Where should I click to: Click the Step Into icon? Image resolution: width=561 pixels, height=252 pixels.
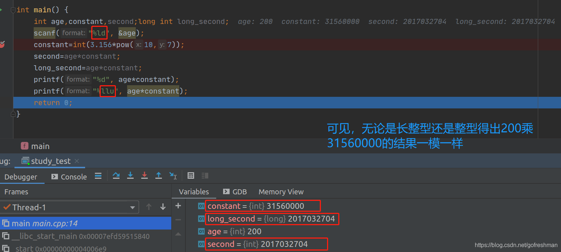130,175
